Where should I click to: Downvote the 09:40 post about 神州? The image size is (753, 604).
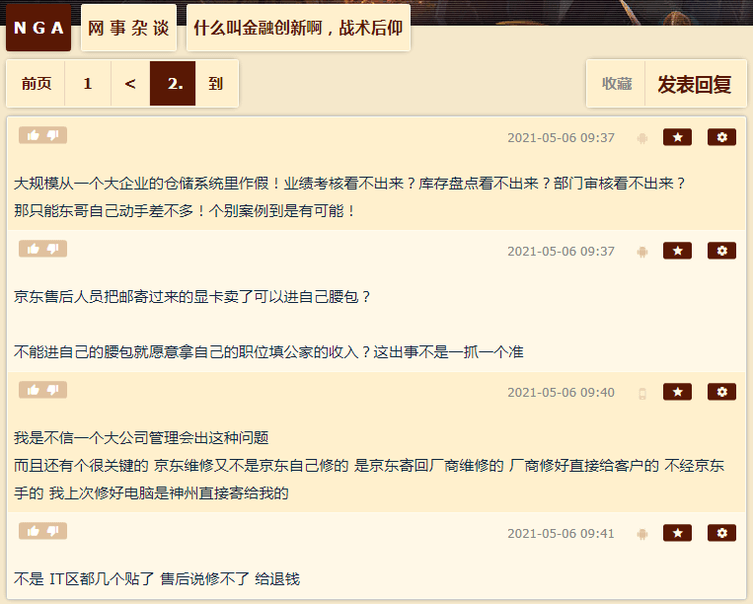pos(53,390)
